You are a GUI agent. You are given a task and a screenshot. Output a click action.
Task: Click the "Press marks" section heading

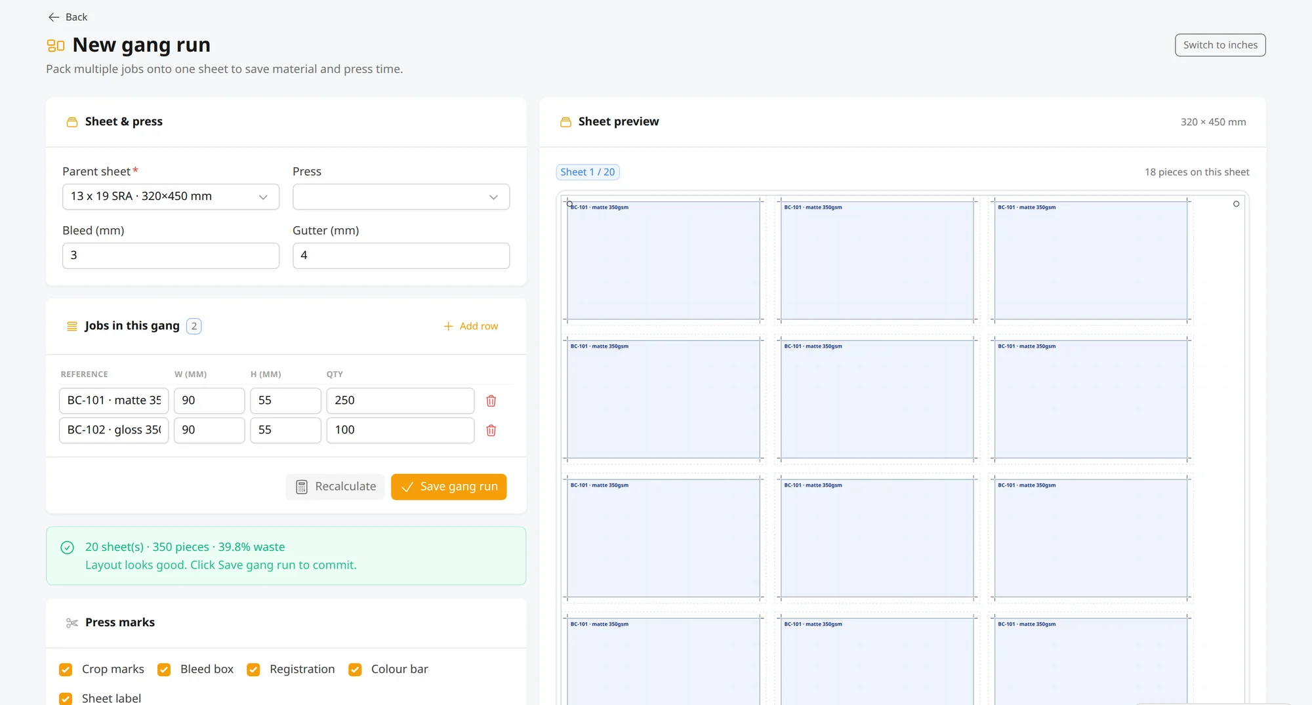coord(120,622)
